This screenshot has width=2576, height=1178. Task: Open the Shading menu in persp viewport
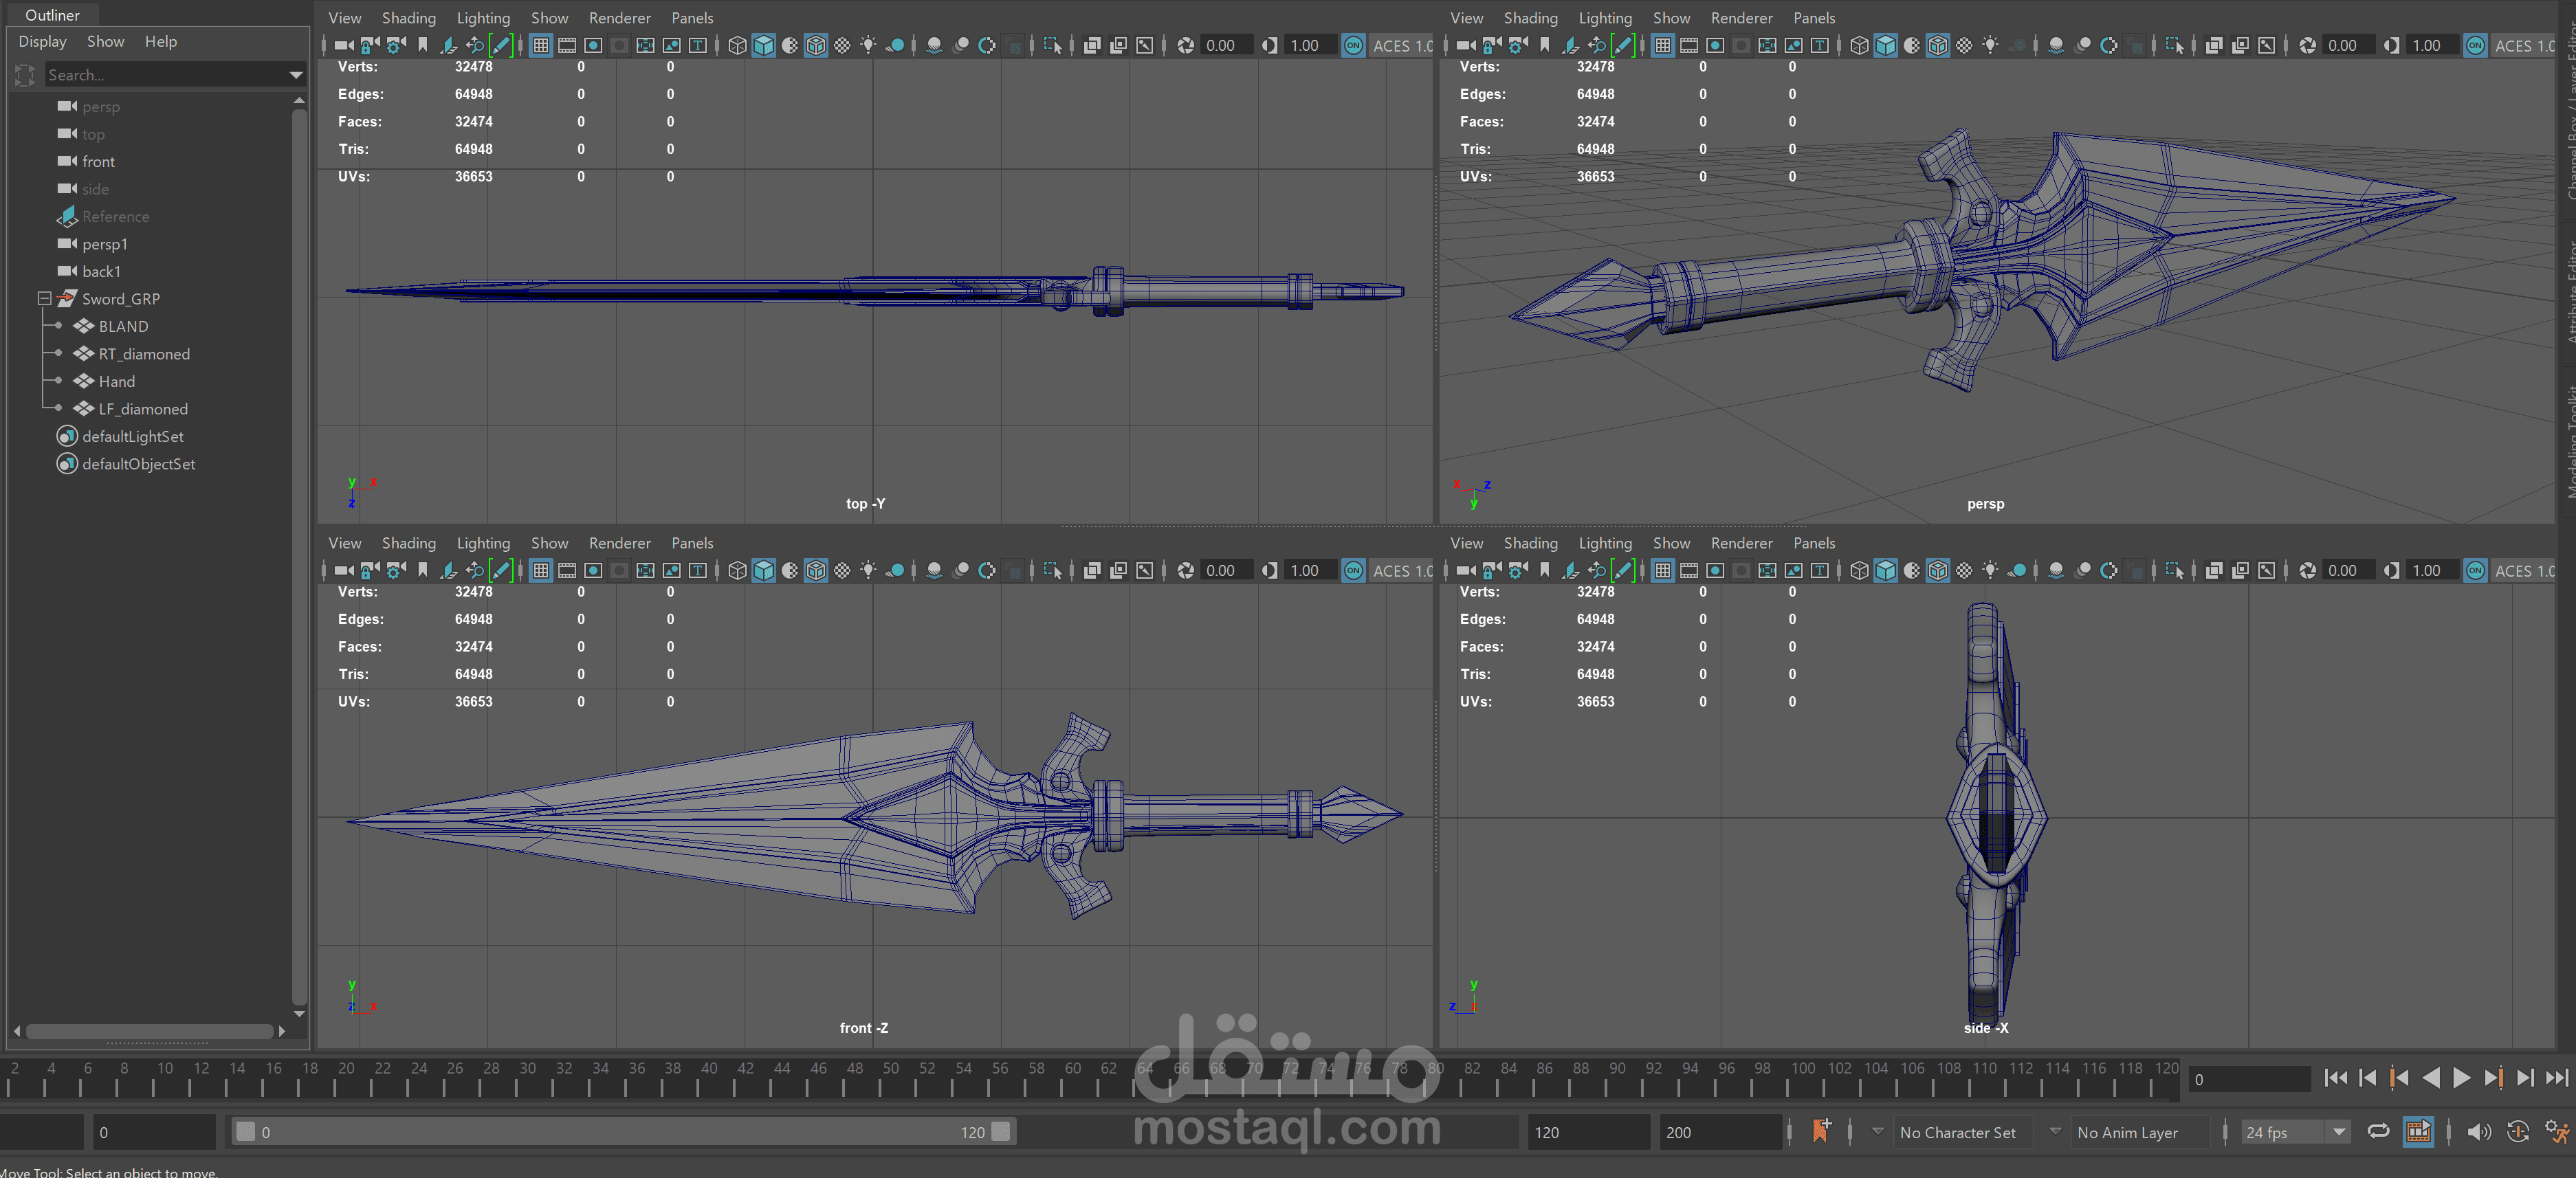pos(1530,18)
